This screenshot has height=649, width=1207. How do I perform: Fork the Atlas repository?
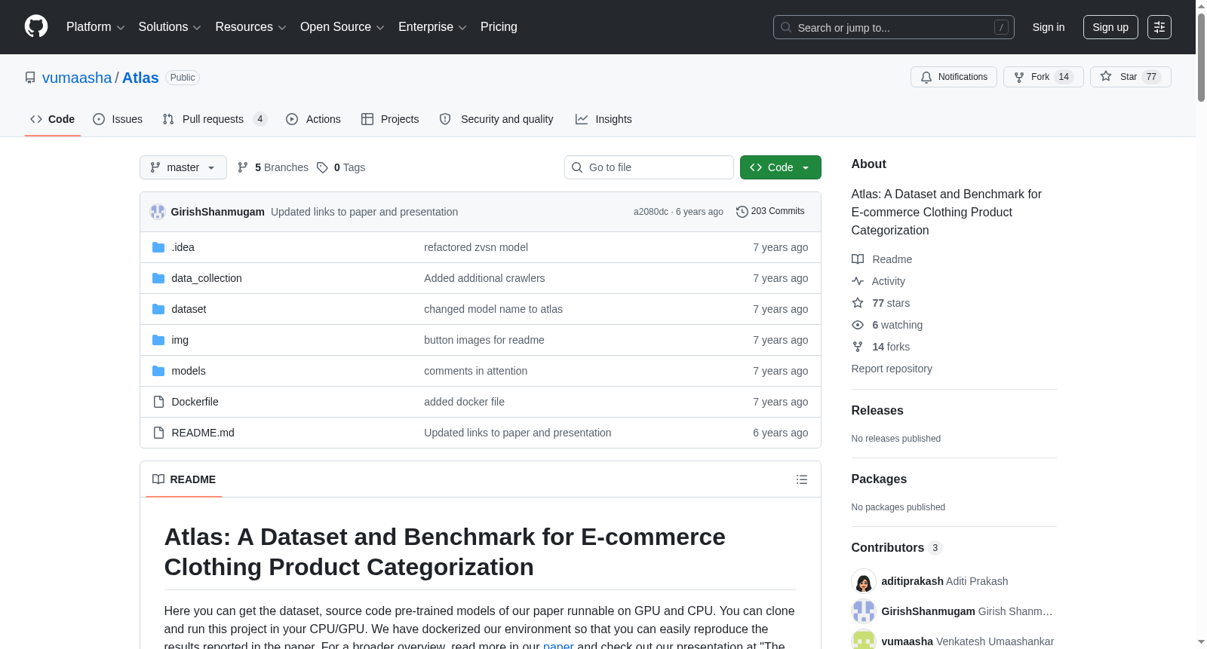[x=1043, y=77]
